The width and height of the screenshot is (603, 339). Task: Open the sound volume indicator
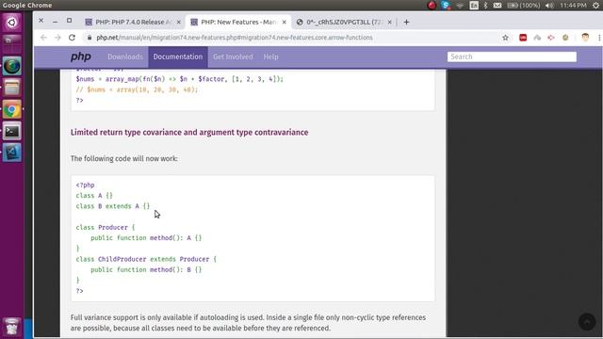coord(549,6)
